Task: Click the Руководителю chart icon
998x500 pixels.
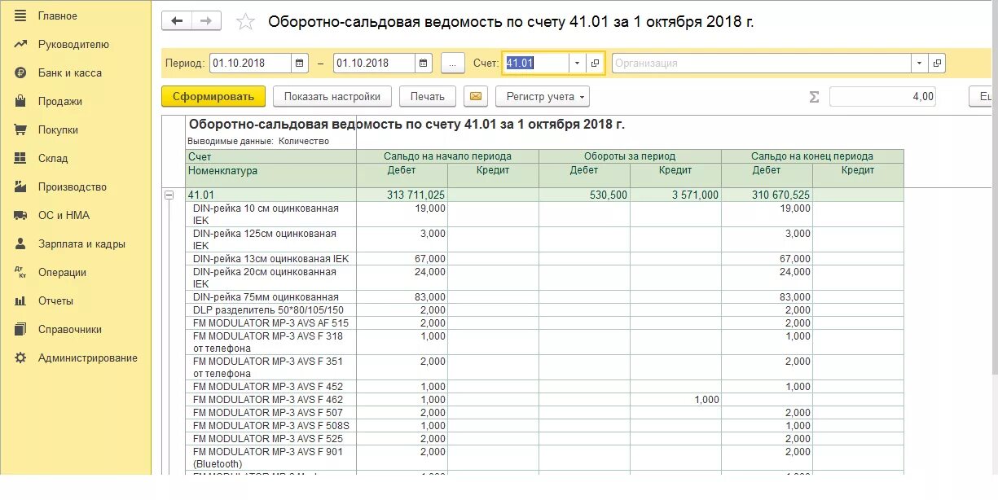Action: [x=20, y=45]
